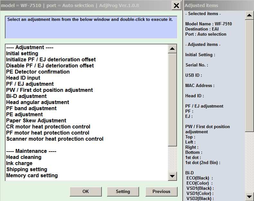The width and height of the screenshot is (254, 201).
Task: Click the ---- Maintenance ---- header row
Action: [x=31, y=151]
